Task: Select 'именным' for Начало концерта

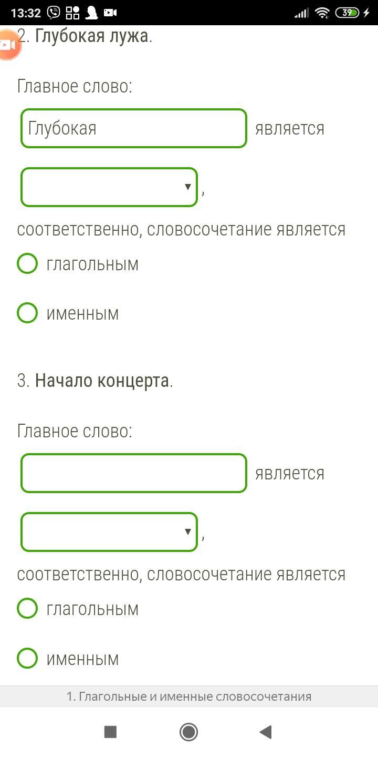Action: pyautogui.click(x=27, y=658)
